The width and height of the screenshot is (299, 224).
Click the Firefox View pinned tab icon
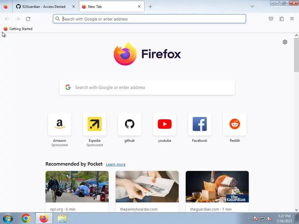coord(6,7)
